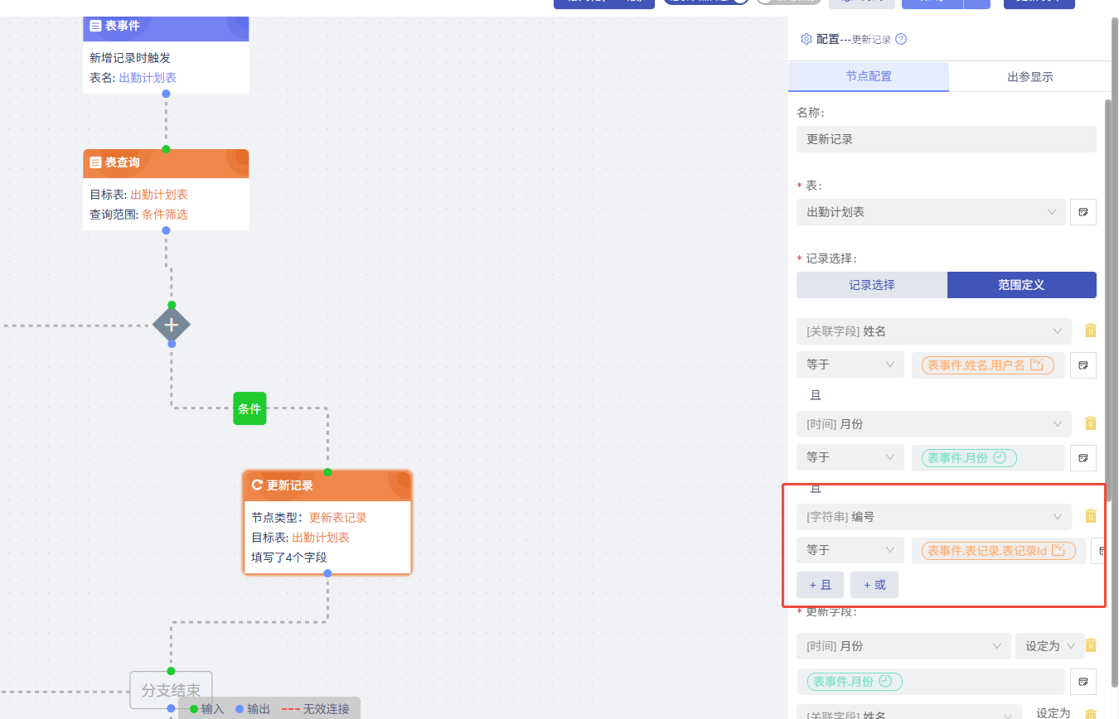The image size is (1119, 719).
Task: Open the [关联字段] 姓名 field dropdown
Action: [933, 331]
